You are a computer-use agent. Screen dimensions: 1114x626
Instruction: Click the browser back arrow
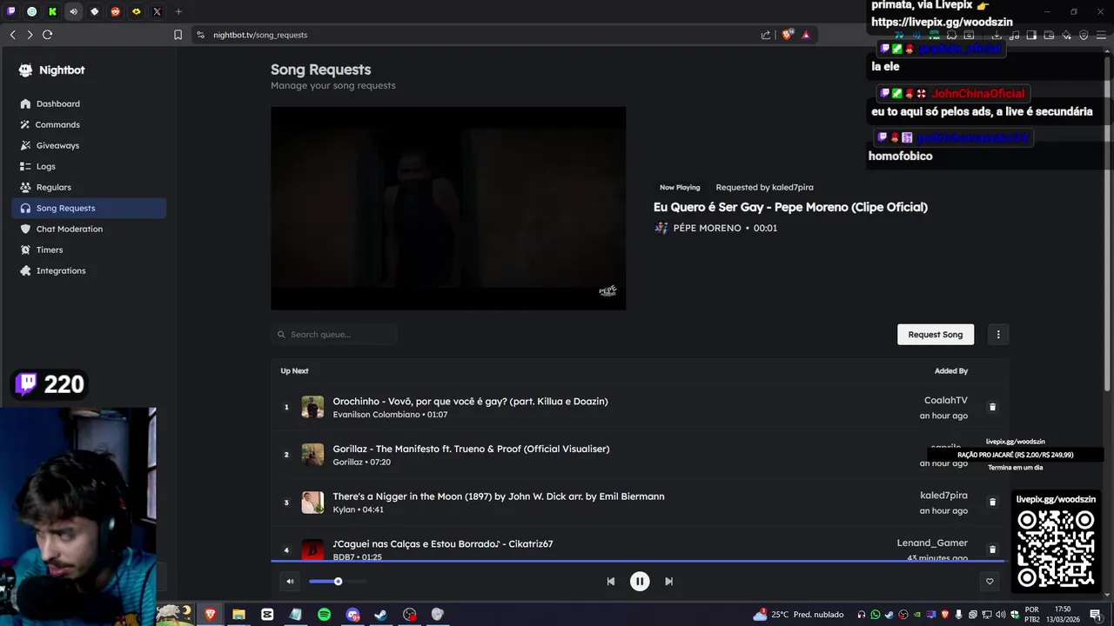coord(12,35)
